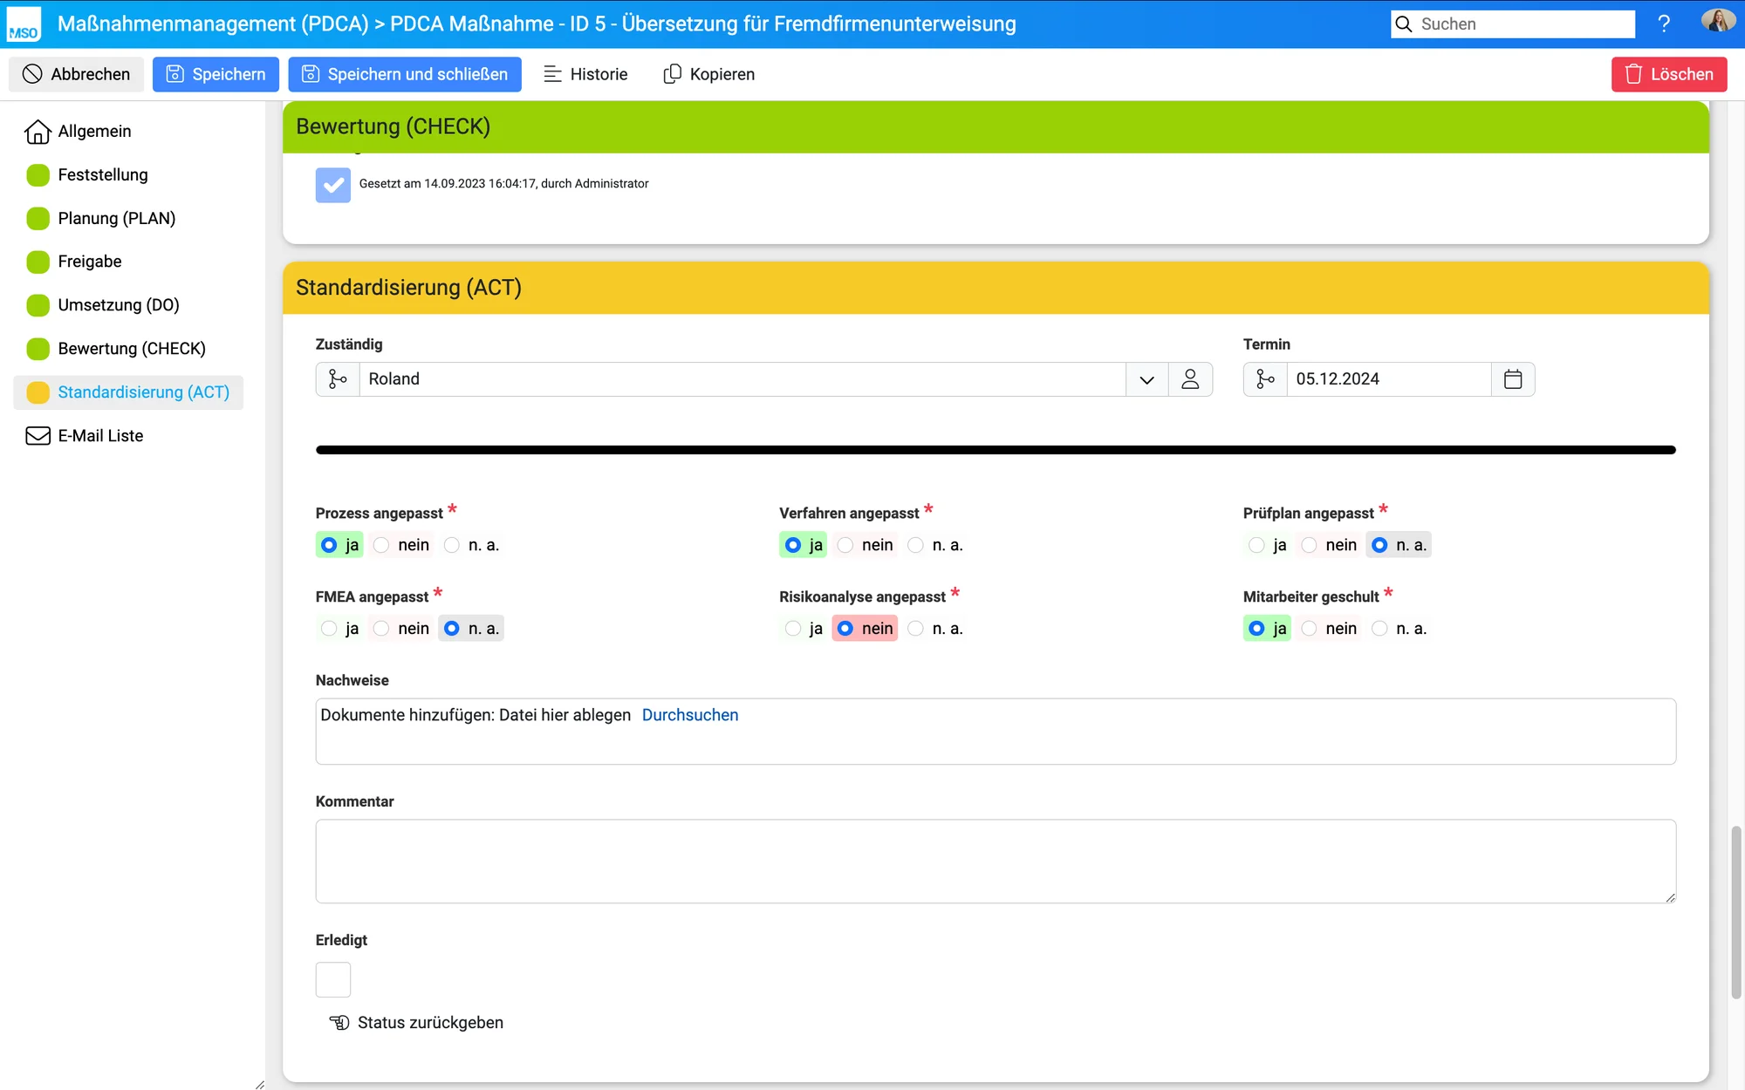Viewport: 1745px width, 1090px height.
Task: Click into the Kommentar text area
Action: click(995, 861)
